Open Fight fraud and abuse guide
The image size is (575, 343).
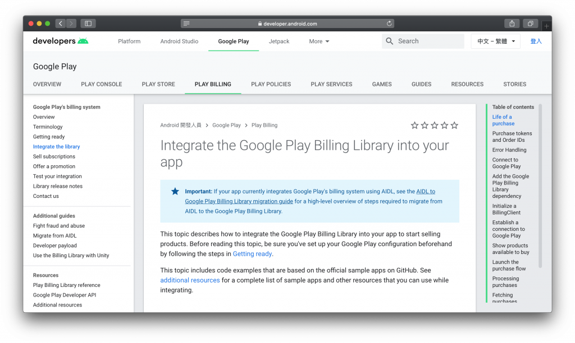tap(58, 225)
